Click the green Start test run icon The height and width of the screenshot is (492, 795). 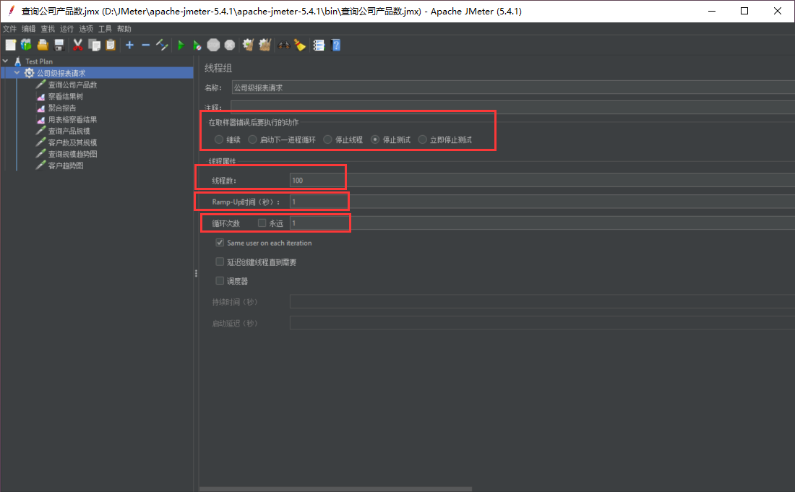(x=181, y=45)
